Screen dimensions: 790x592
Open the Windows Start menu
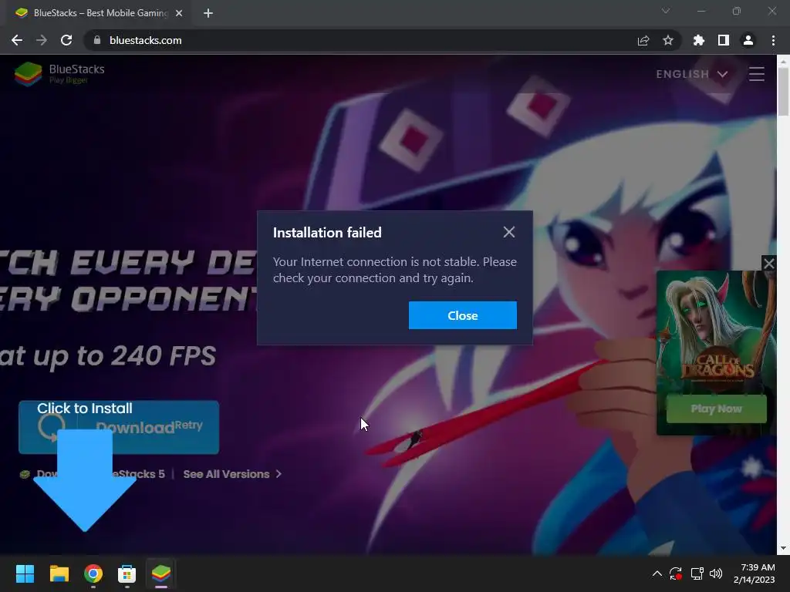click(25, 573)
